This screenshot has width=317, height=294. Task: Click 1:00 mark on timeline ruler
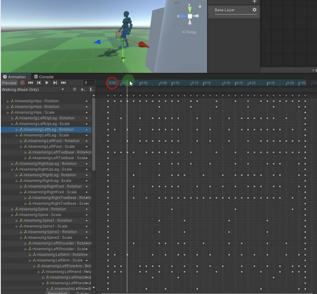(303, 83)
